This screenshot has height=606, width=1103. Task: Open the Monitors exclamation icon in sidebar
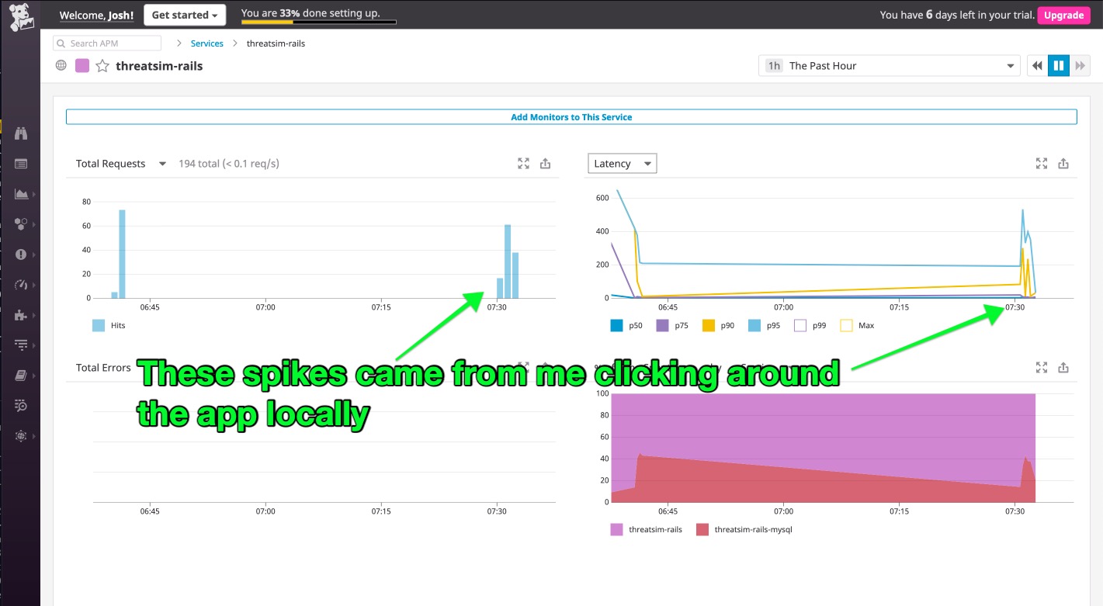click(21, 255)
